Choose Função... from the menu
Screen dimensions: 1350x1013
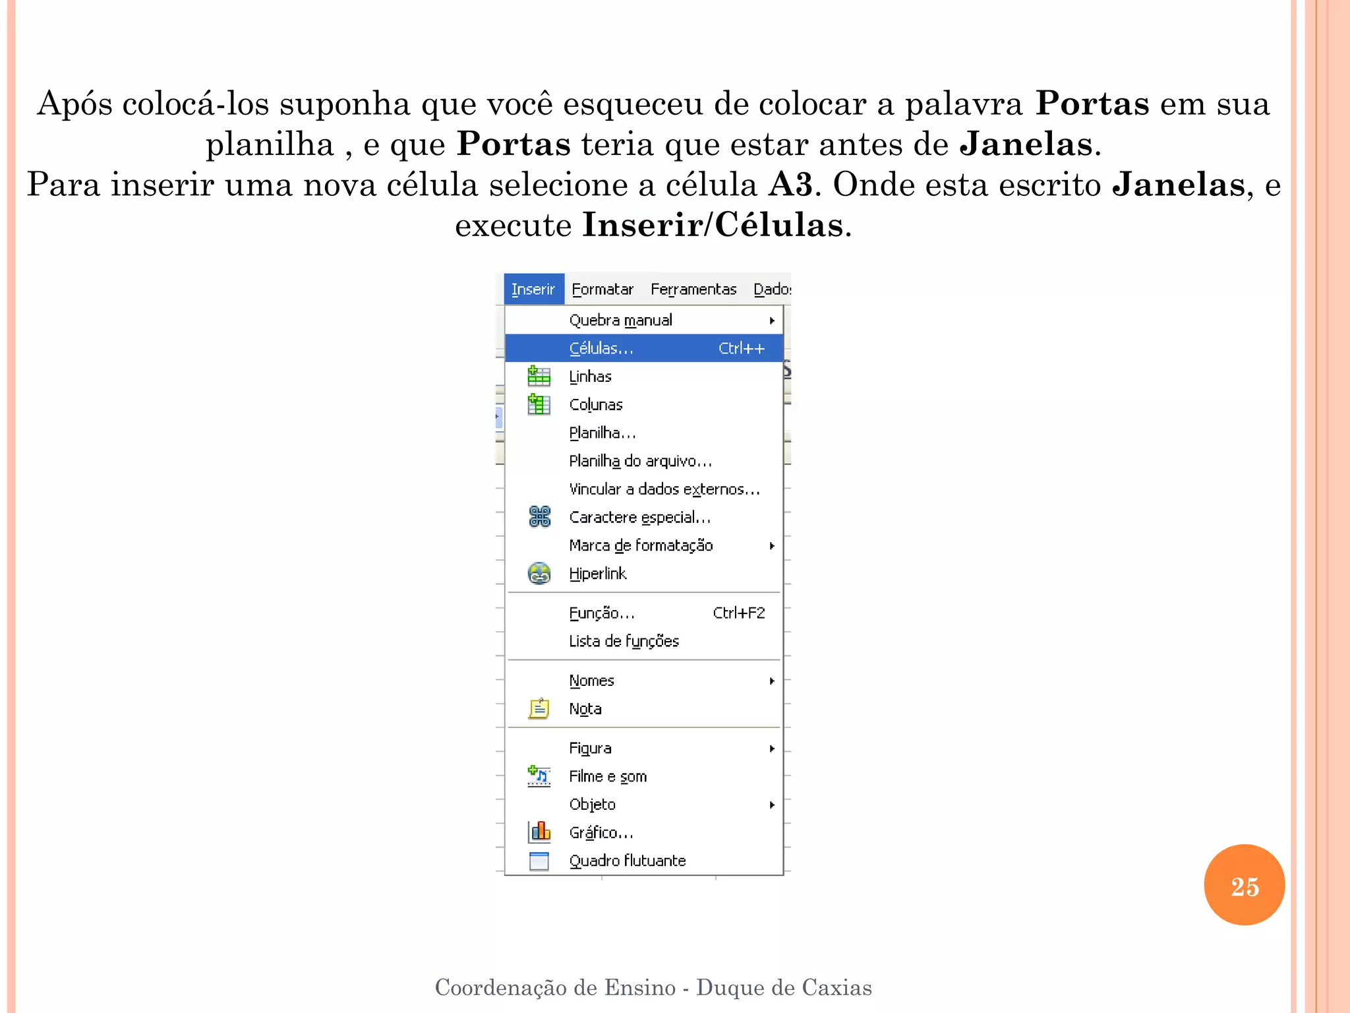coord(644,613)
